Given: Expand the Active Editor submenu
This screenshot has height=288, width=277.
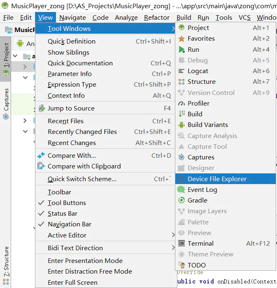Looking at the screenshot, I should 173,235.
